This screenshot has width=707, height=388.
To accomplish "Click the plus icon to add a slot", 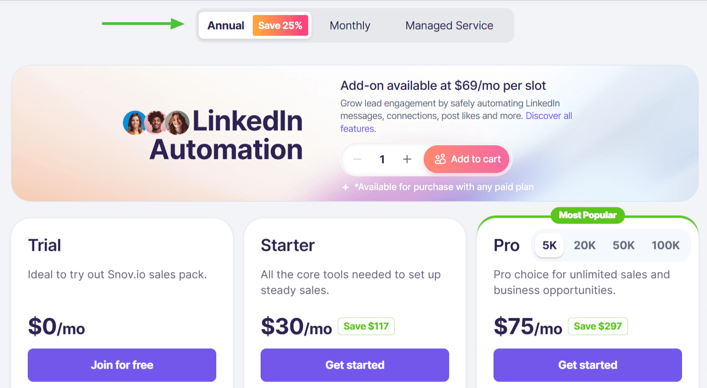I will [x=407, y=159].
